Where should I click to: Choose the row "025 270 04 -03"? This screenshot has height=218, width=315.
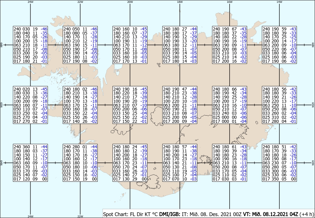[30, 117]
